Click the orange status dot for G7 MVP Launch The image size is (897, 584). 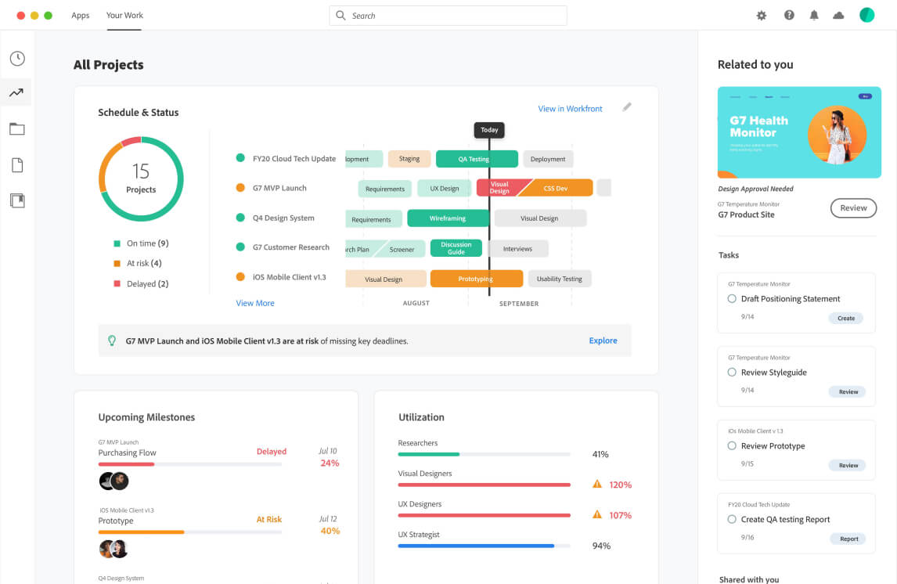[x=240, y=188]
